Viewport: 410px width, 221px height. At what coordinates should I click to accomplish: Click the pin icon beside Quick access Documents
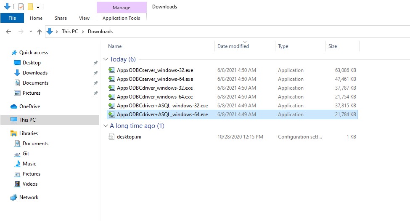pos(96,83)
